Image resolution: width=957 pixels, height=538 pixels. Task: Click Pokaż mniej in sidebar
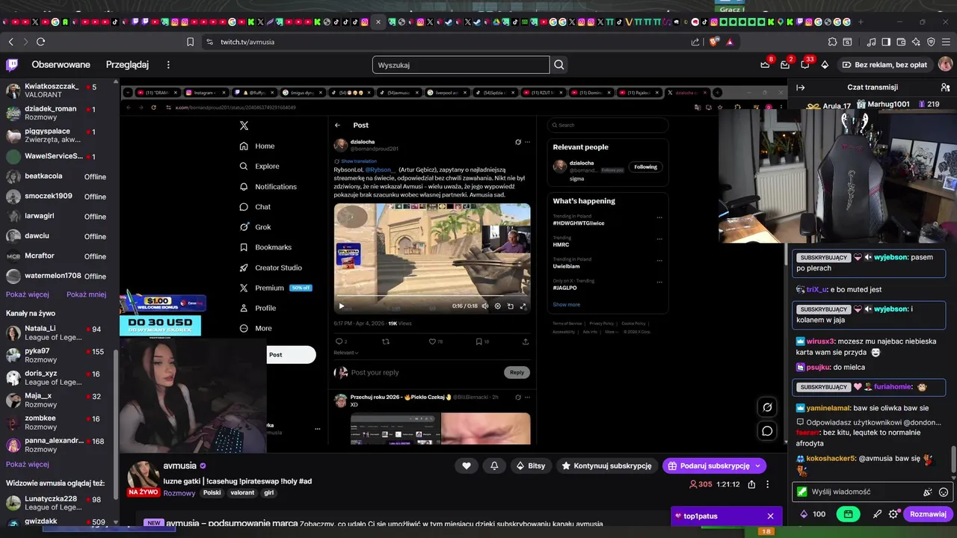coord(86,294)
